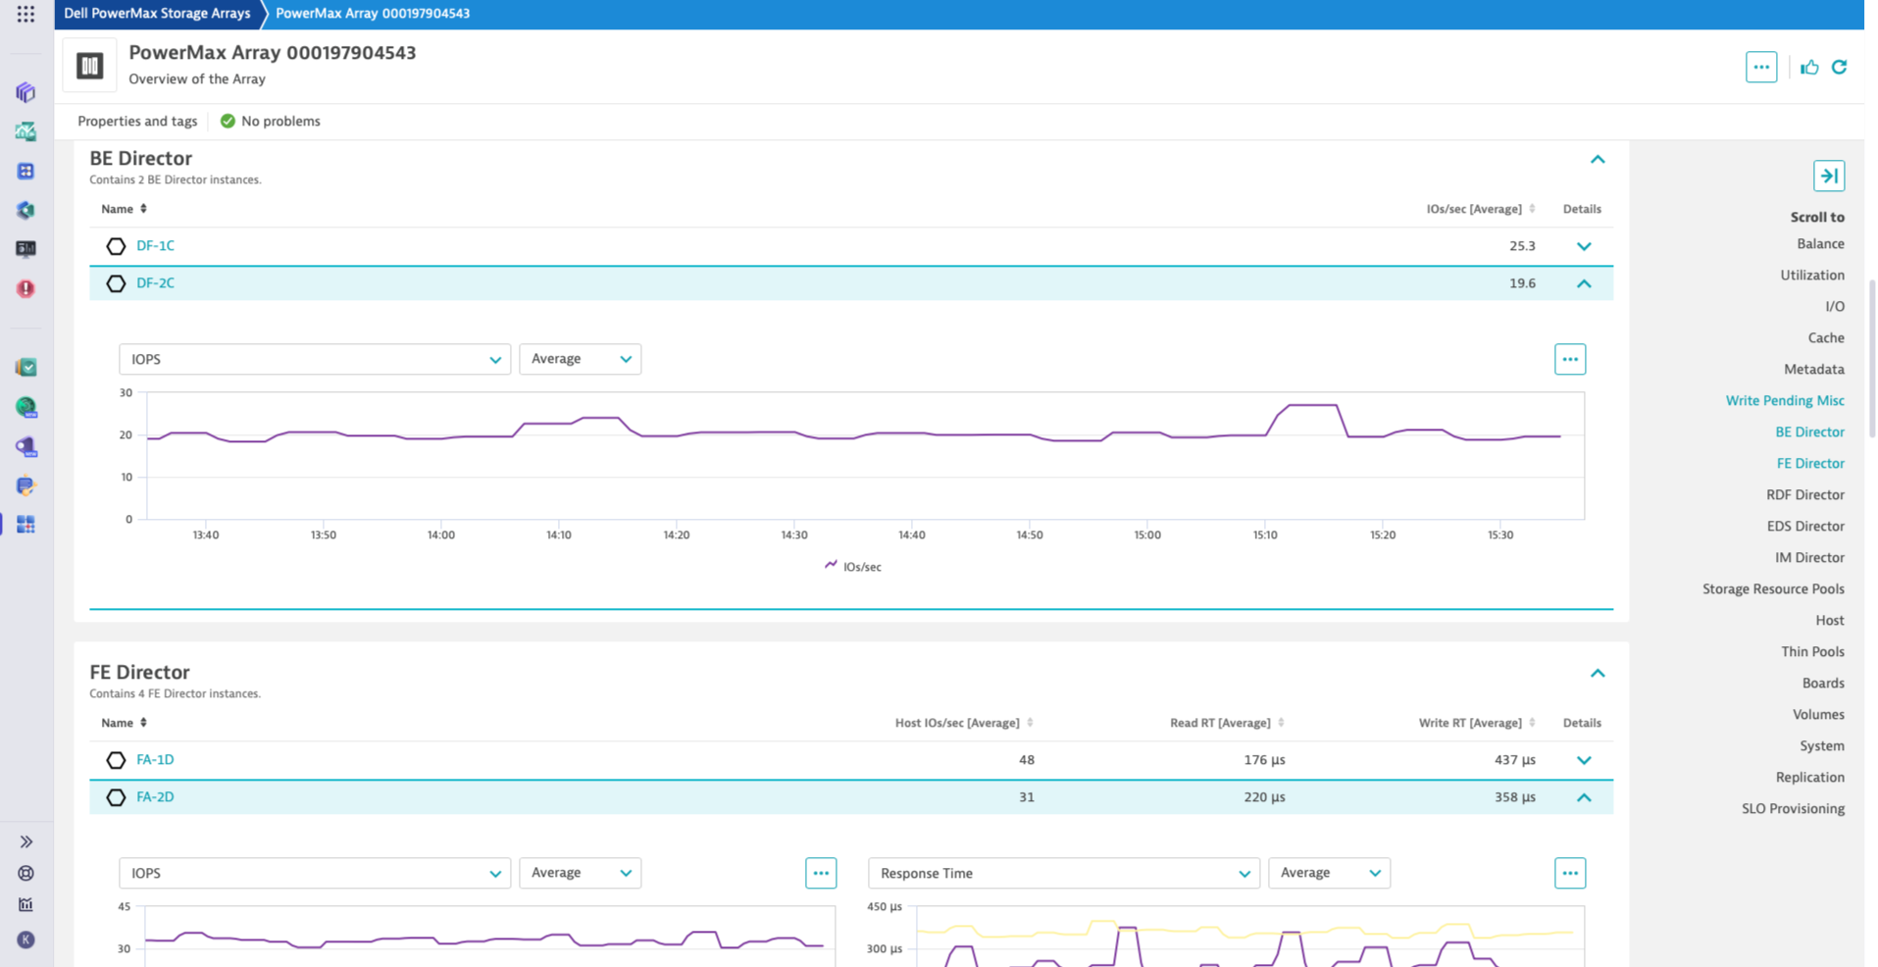
Task: Open the BE Director IOPS metric dropdown
Action: [x=314, y=359]
